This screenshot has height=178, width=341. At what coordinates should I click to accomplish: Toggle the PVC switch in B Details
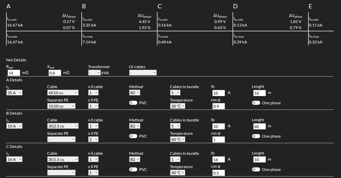coord(133,136)
